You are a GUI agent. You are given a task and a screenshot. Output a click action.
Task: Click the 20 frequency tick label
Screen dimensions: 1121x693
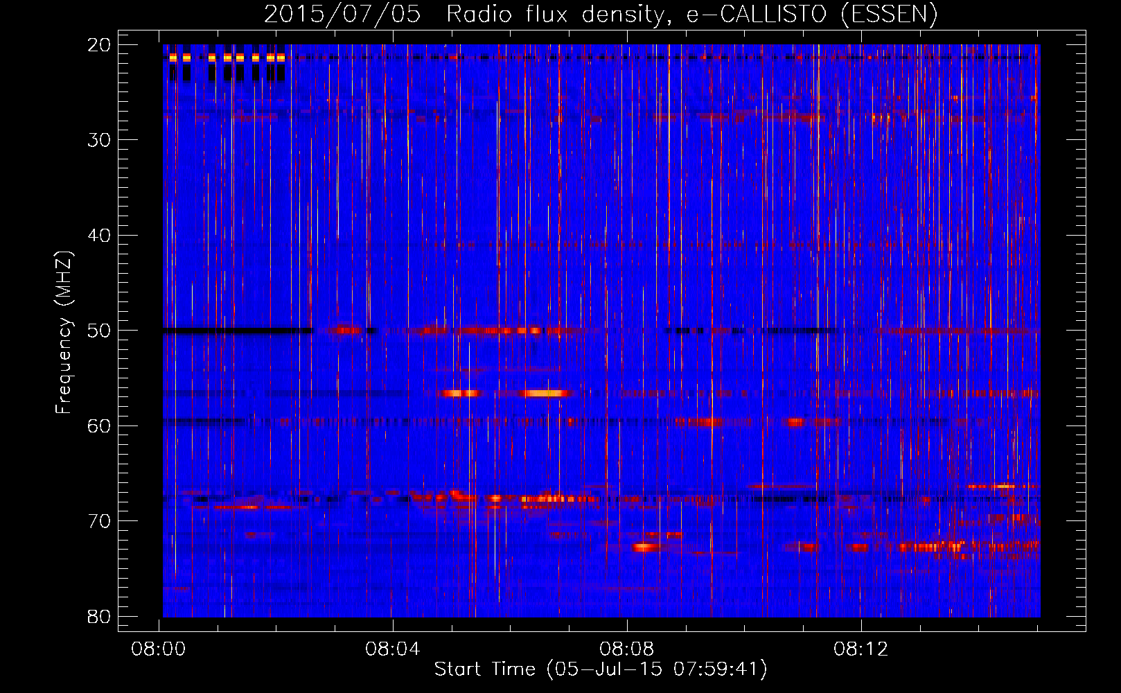[99, 44]
